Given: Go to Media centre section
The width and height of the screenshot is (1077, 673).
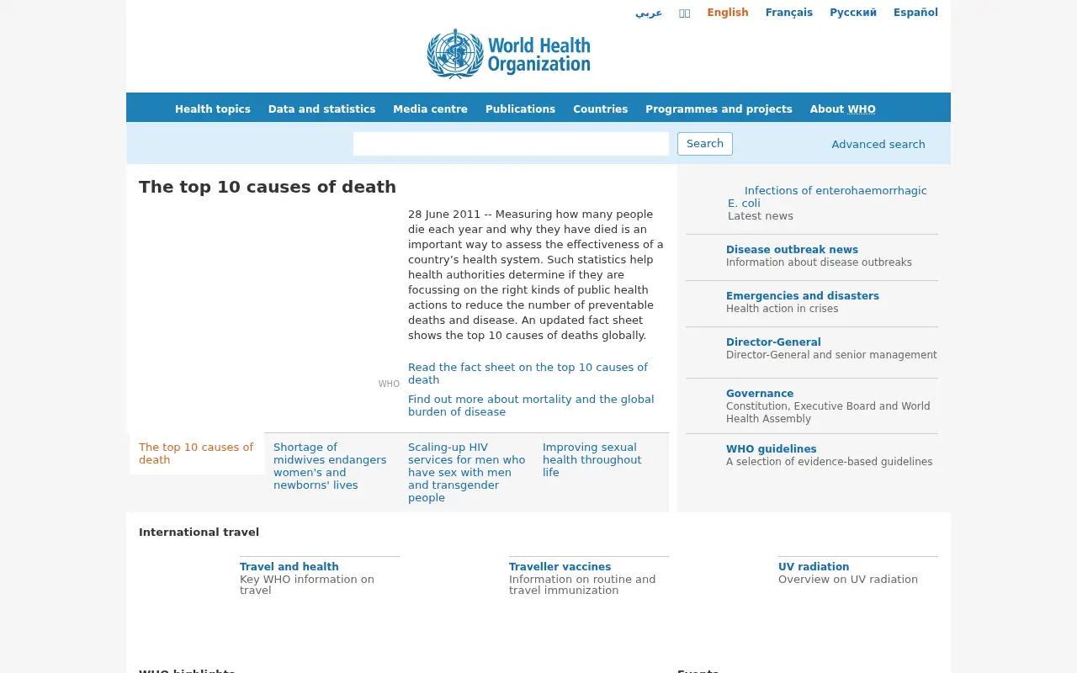Looking at the screenshot, I should click(x=430, y=109).
